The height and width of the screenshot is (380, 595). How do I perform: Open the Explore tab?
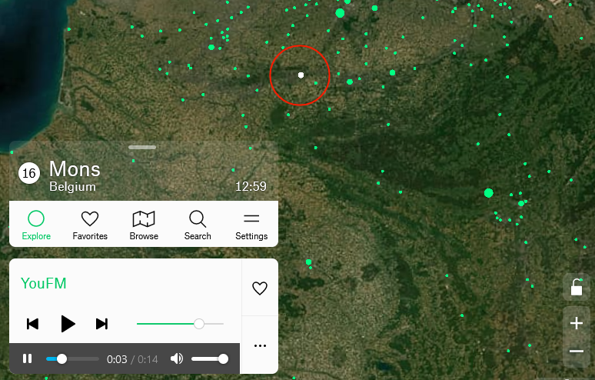[x=36, y=225]
